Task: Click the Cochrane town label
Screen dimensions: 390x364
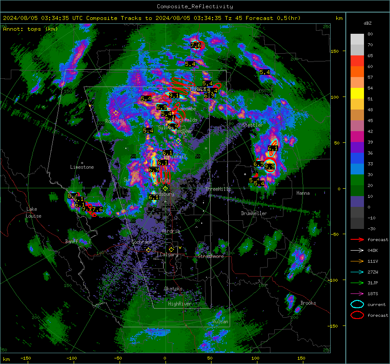Action: (x=142, y=242)
